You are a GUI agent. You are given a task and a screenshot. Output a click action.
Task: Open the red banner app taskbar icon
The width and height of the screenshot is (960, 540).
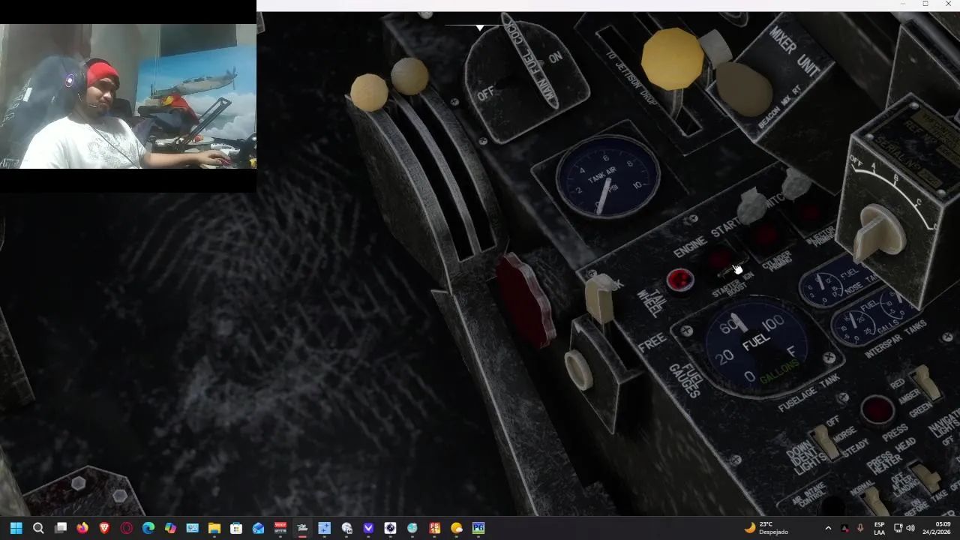pyautogui.click(x=280, y=528)
